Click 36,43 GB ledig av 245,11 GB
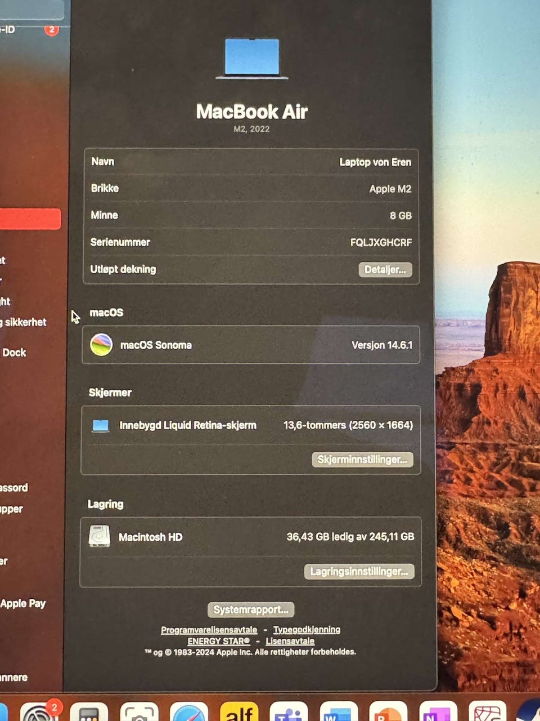 [x=350, y=537]
